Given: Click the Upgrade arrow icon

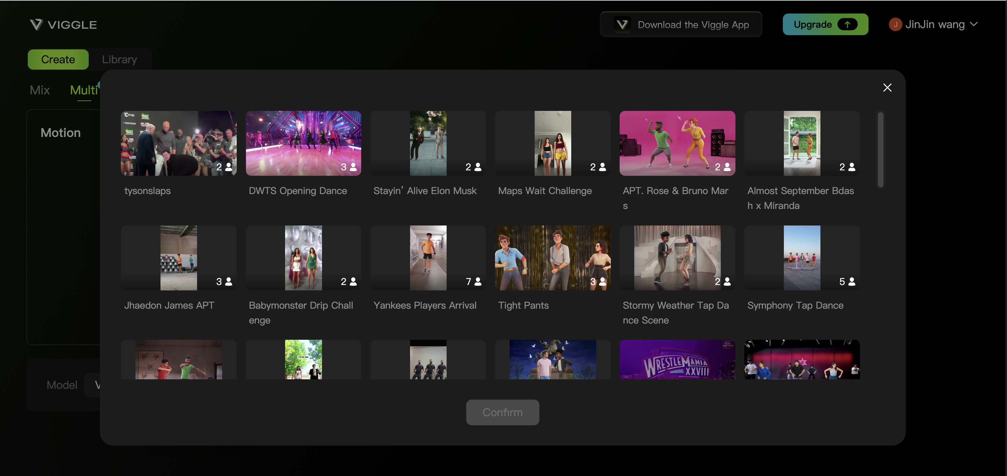Looking at the screenshot, I should 847,25.
